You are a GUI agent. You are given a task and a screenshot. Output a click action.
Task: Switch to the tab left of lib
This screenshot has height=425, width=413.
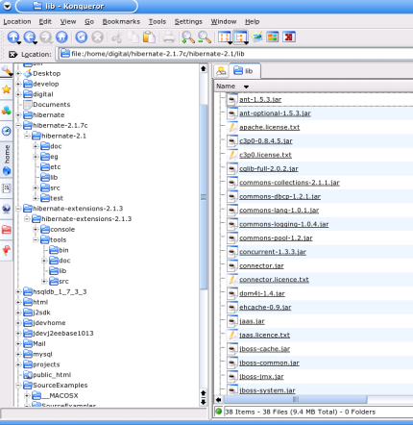point(221,71)
